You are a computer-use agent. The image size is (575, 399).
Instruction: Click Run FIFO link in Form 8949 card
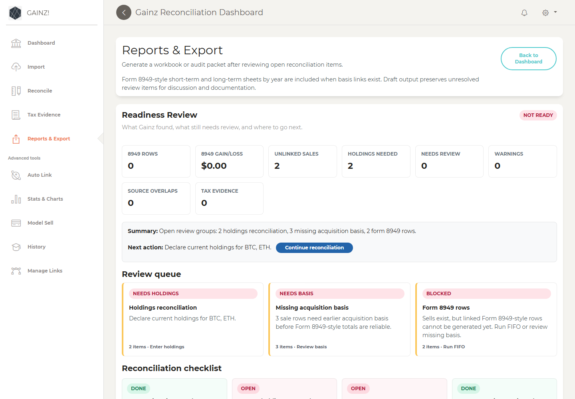(454, 347)
